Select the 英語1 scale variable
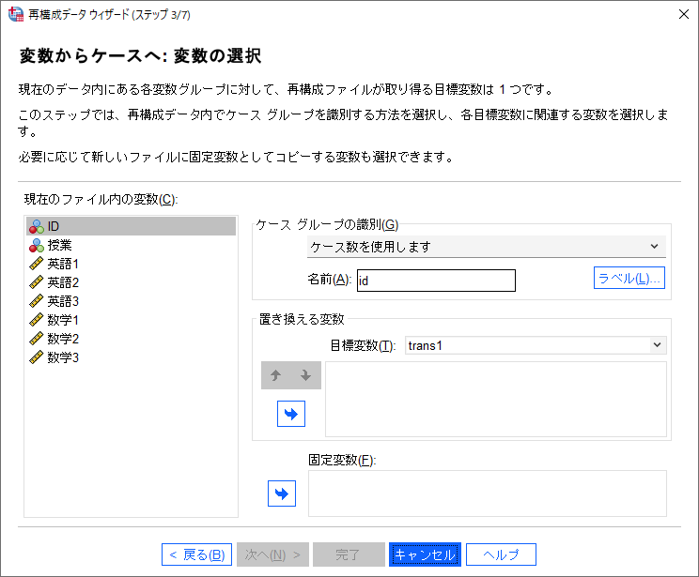This screenshot has width=699, height=577. point(63,264)
